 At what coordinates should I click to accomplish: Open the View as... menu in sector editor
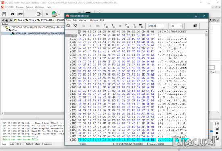click(83, 20)
